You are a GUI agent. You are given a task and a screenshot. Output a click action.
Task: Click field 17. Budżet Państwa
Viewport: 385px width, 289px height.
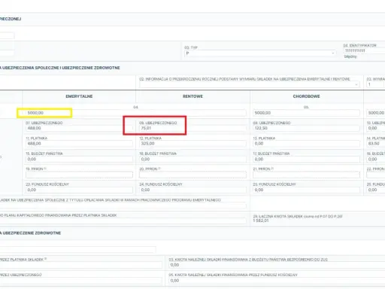pyautogui.click(x=306, y=159)
